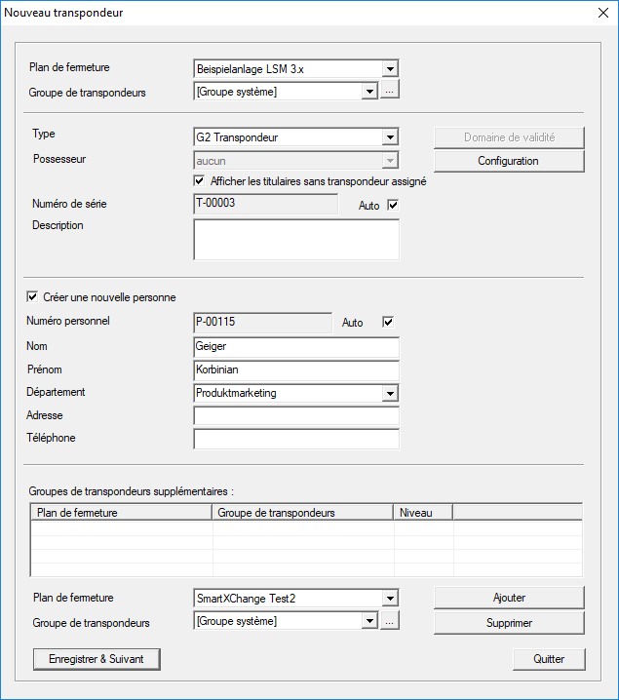This screenshot has height=700, width=619.
Task: Click the Supprimer button
Action: [x=508, y=622]
